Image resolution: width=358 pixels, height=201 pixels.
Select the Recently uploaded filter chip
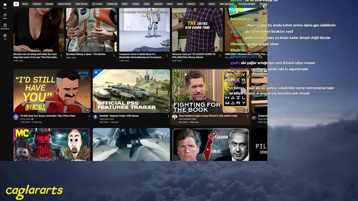(247, 4)
